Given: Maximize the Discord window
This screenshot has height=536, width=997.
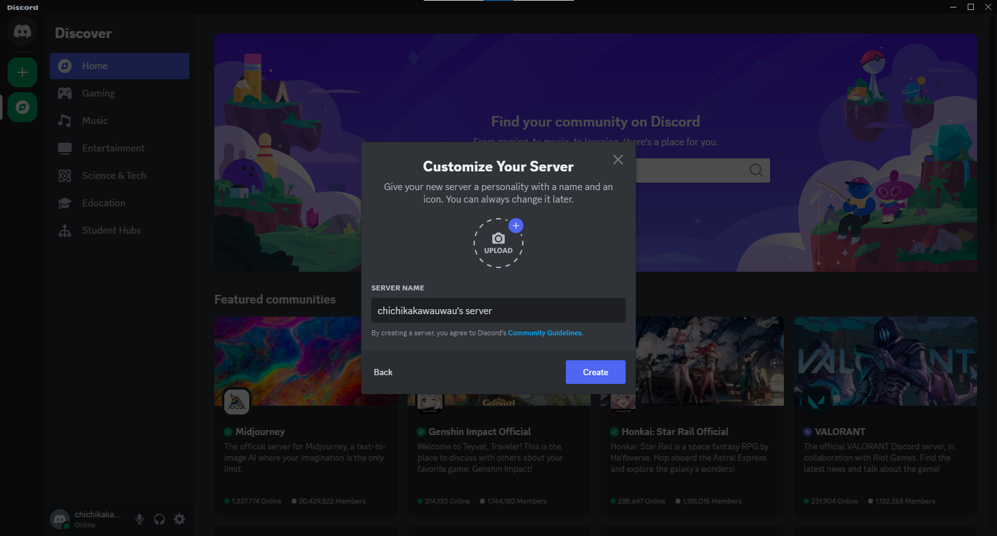Looking at the screenshot, I should (971, 7).
